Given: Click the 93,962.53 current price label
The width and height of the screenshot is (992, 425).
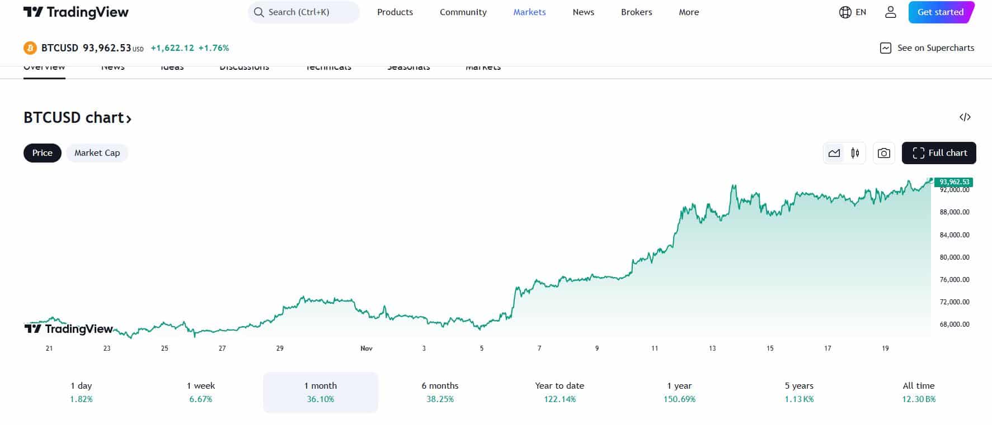Looking at the screenshot, I should coord(954,182).
